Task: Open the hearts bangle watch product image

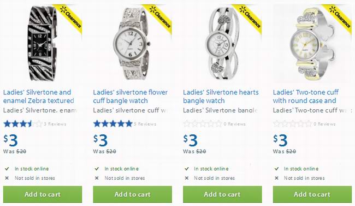Action: [x=222, y=44]
